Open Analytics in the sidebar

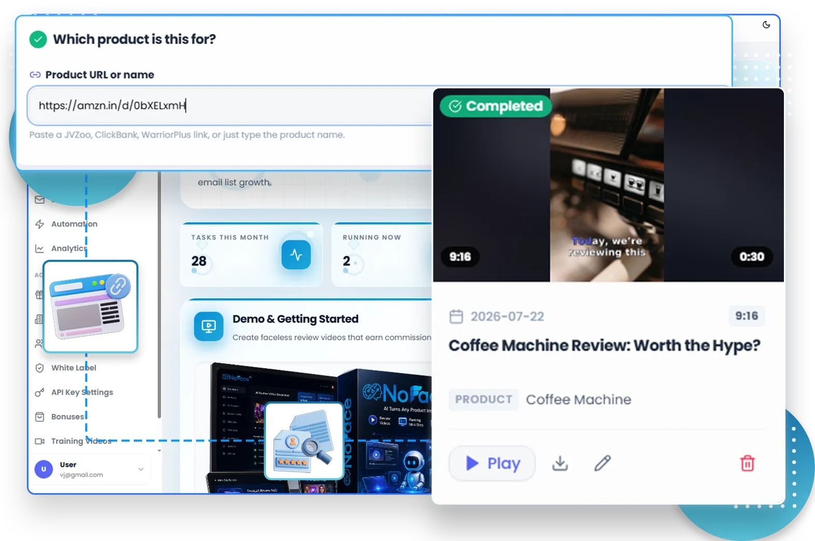pos(69,248)
